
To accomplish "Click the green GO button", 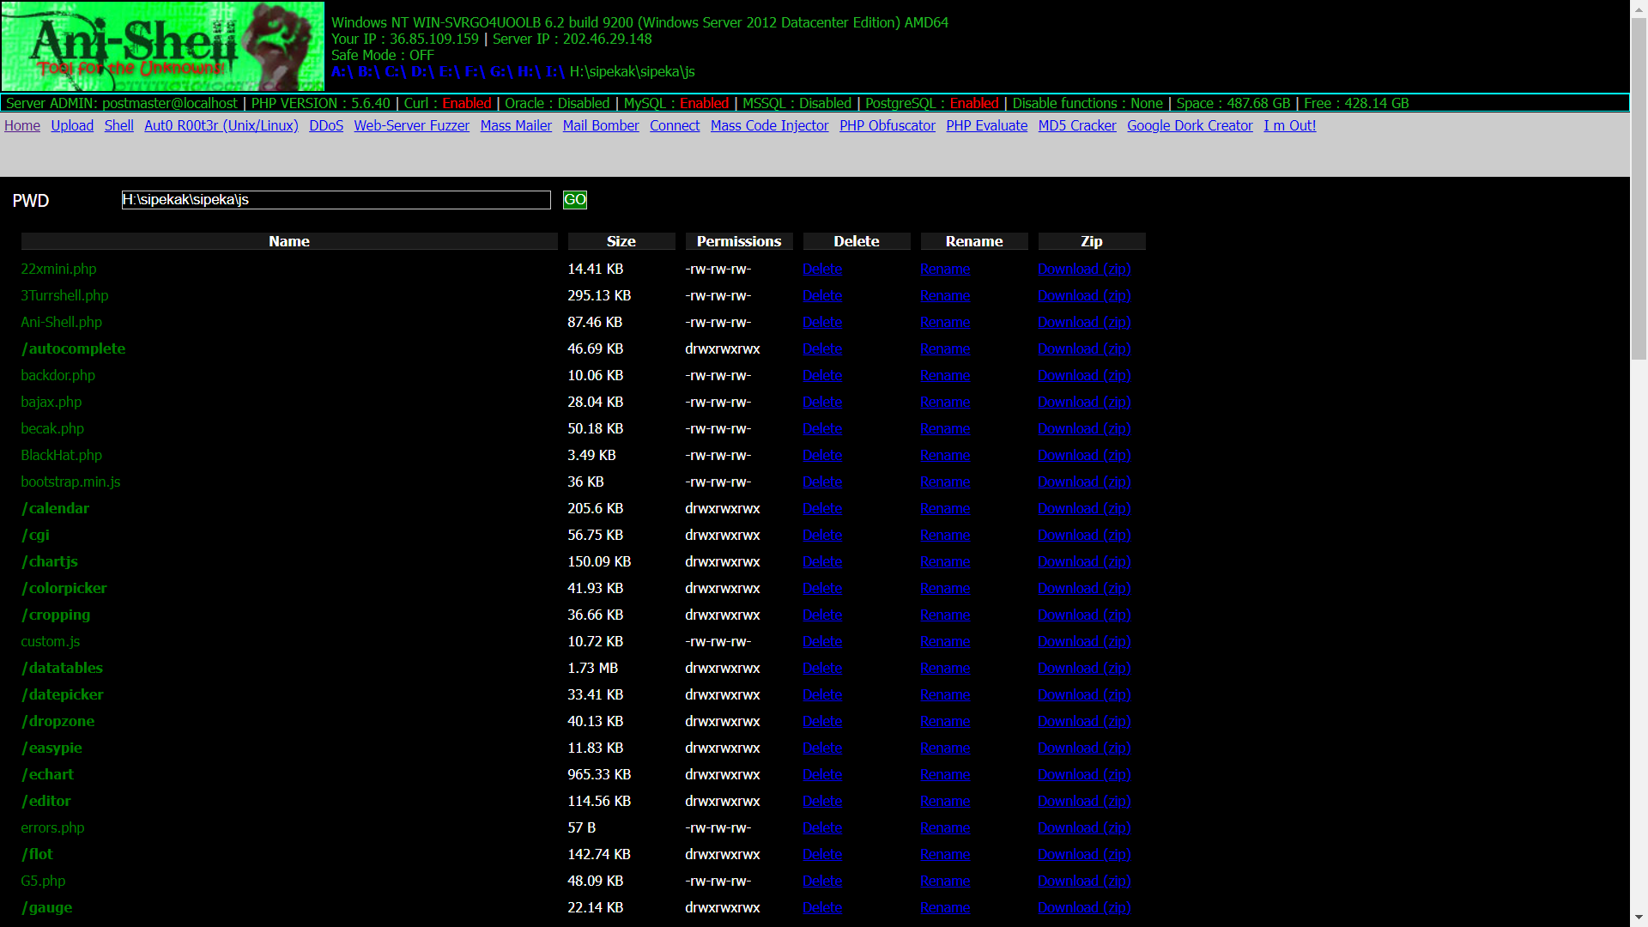I will pos(575,200).
